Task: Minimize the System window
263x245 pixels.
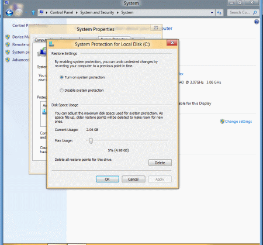Action: 232,2
